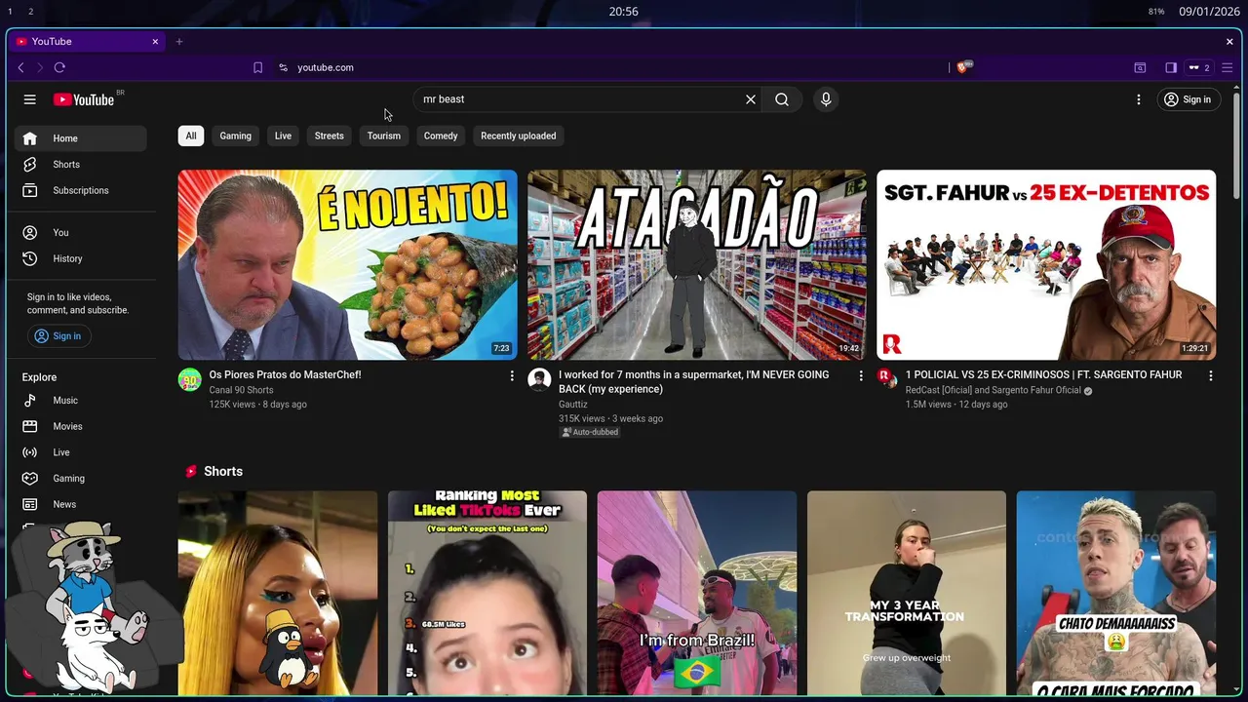Select the Recently uploaded filter chip
The height and width of the screenshot is (702, 1248).
pyautogui.click(x=519, y=136)
